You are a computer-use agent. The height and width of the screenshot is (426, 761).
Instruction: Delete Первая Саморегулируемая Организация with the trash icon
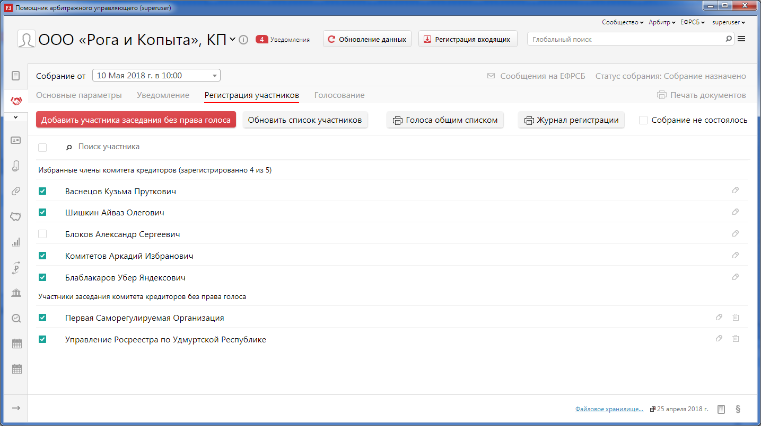click(x=736, y=317)
